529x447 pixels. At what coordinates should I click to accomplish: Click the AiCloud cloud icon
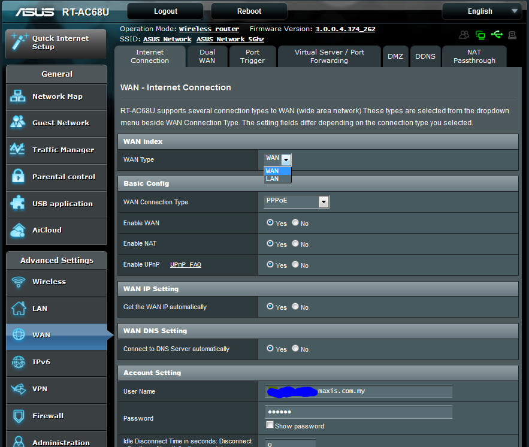click(17, 230)
